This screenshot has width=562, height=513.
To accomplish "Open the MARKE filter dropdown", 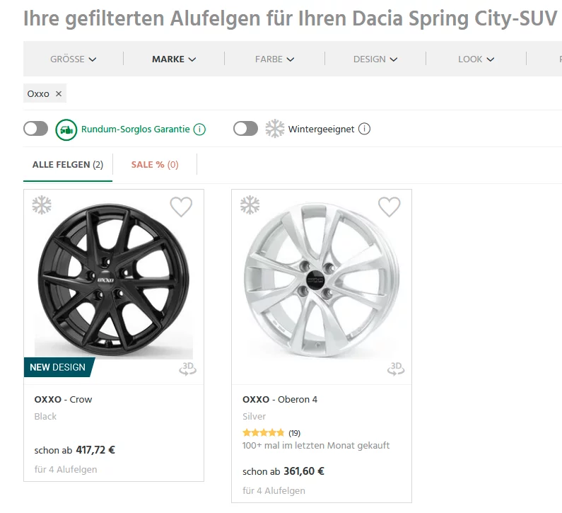I will click(x=174, y=59).
